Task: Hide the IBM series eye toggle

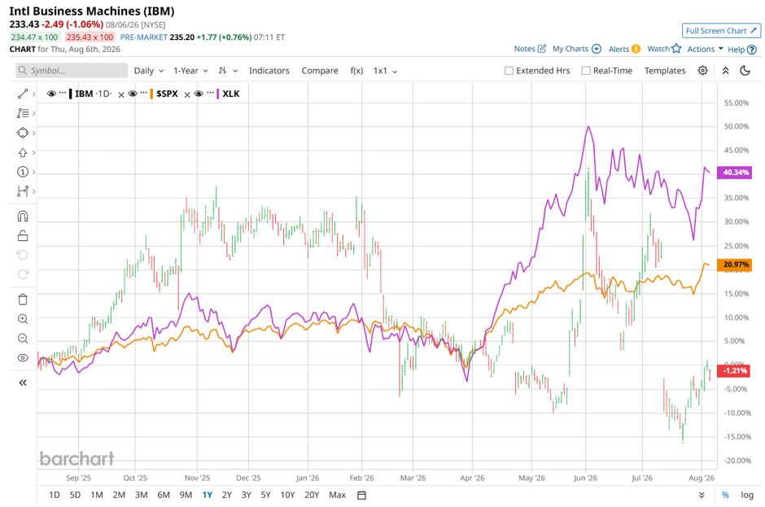Action: [51, 94]
